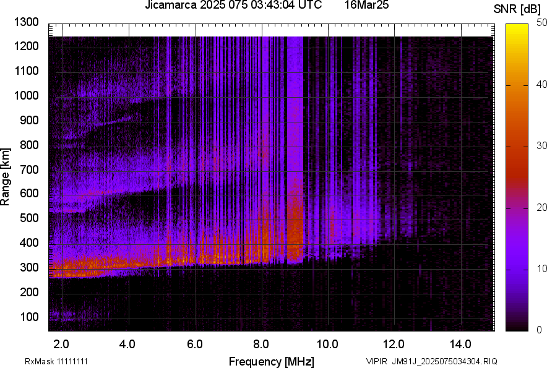Click the 'Frequency [MHz]' axis label

tap(272, 361)
